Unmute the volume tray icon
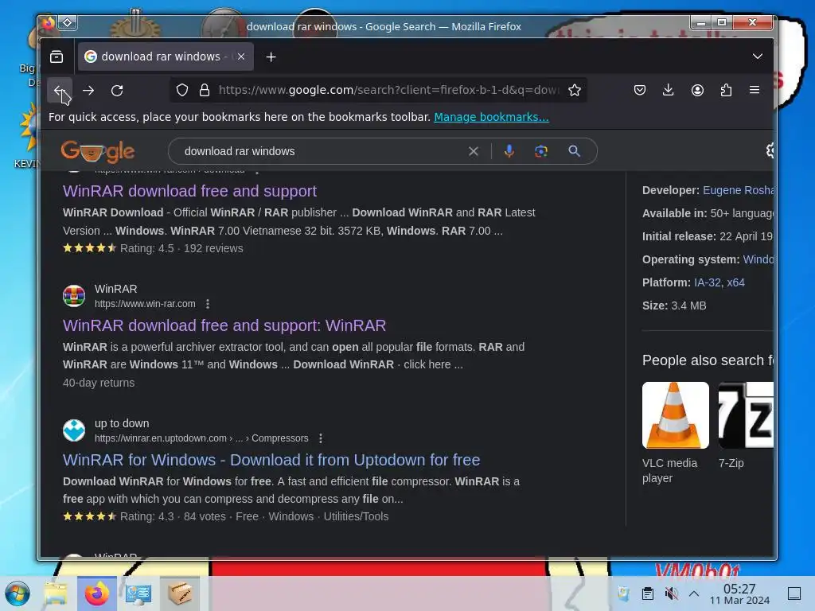815x611 pixels. pos(672,593)
